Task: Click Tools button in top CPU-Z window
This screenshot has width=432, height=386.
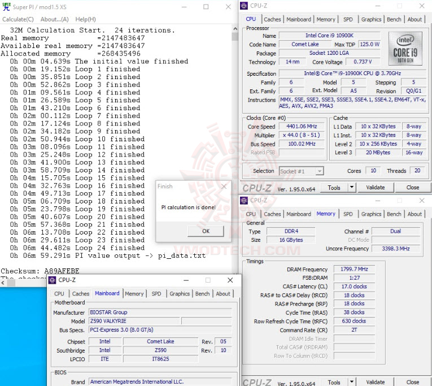Action: (334, 188)
